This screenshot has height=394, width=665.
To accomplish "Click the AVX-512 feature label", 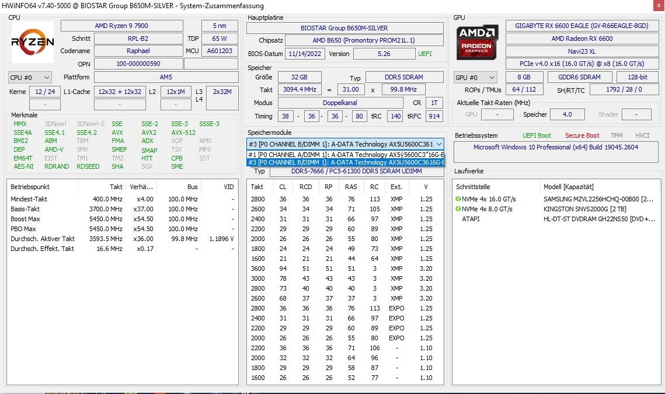I will tap(183, 133).
